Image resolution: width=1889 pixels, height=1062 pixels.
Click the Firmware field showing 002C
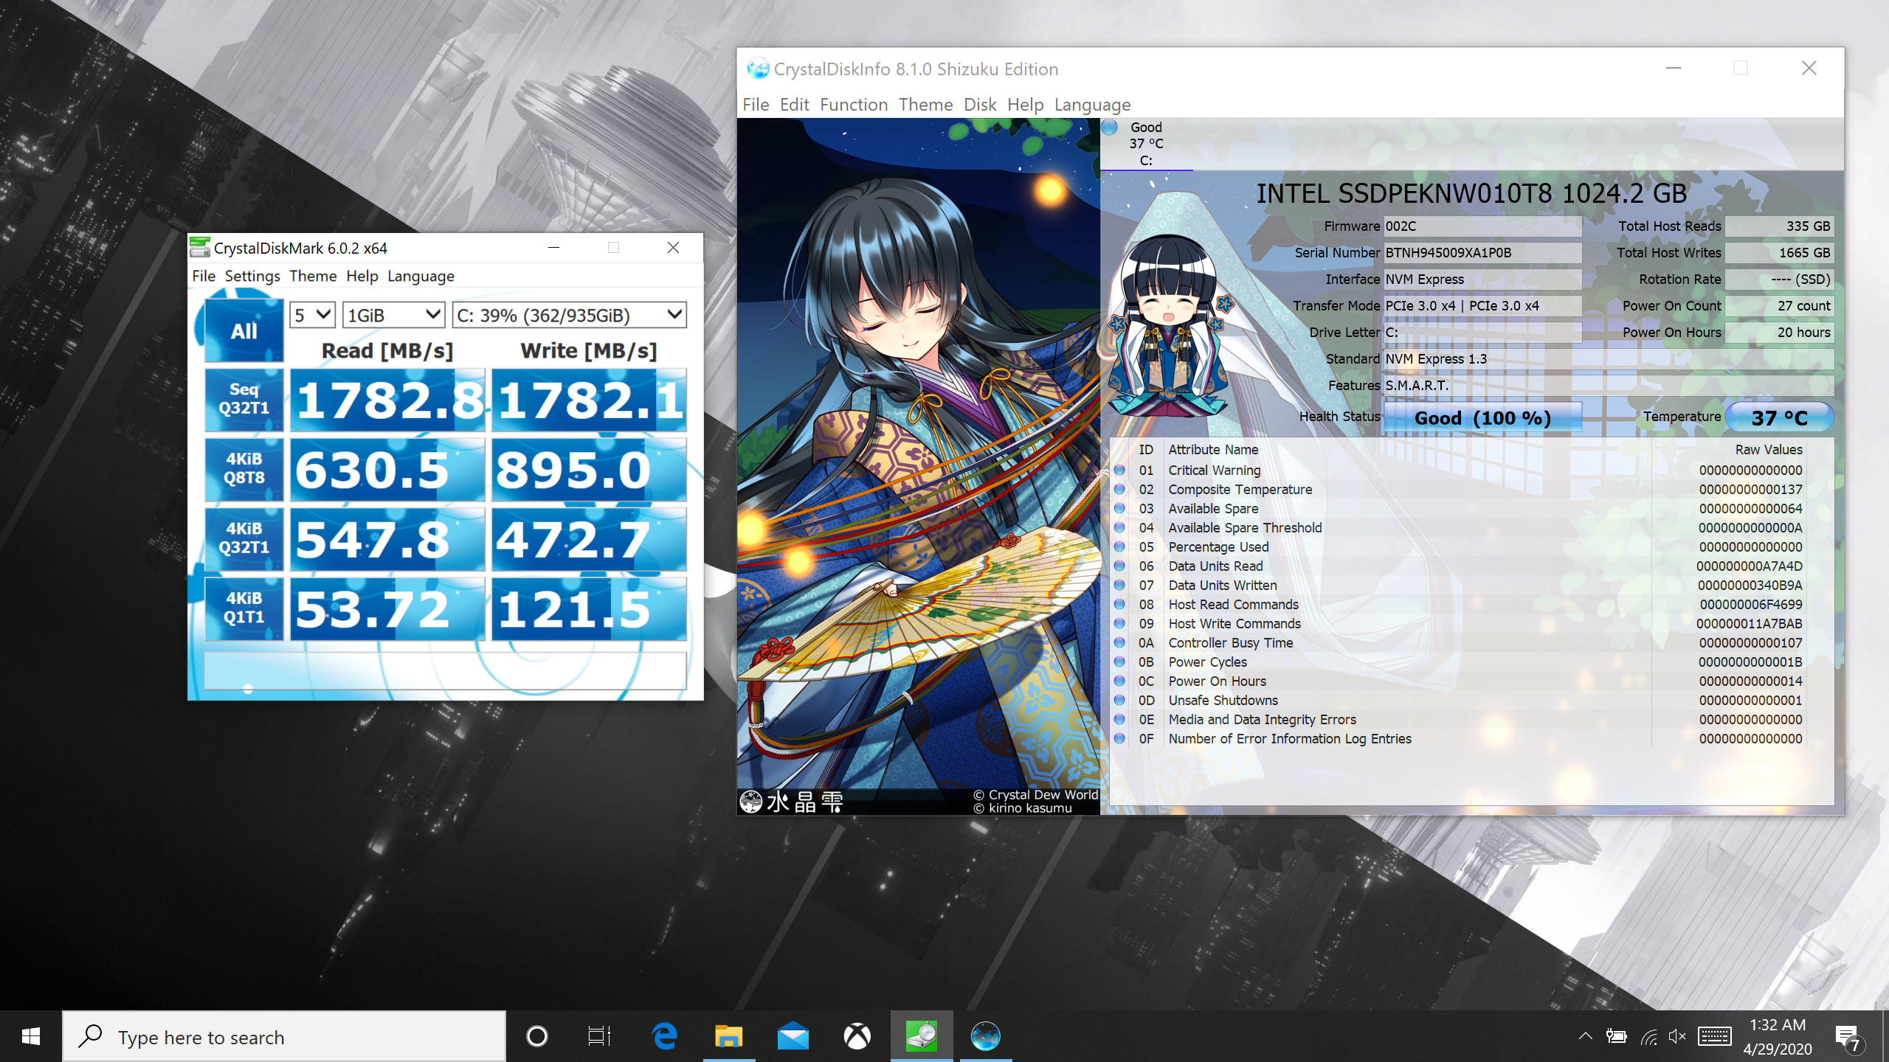(1482, 226)
